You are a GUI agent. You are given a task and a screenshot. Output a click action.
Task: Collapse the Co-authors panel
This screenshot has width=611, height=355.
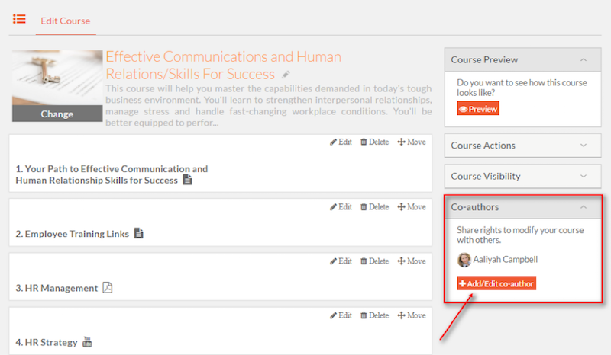pyautogui.click(x=583, y=207)
